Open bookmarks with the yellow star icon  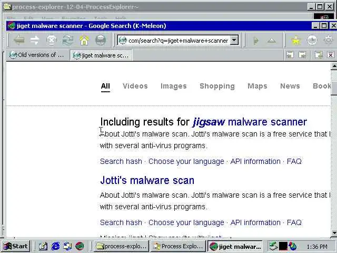tap(296, 40)
